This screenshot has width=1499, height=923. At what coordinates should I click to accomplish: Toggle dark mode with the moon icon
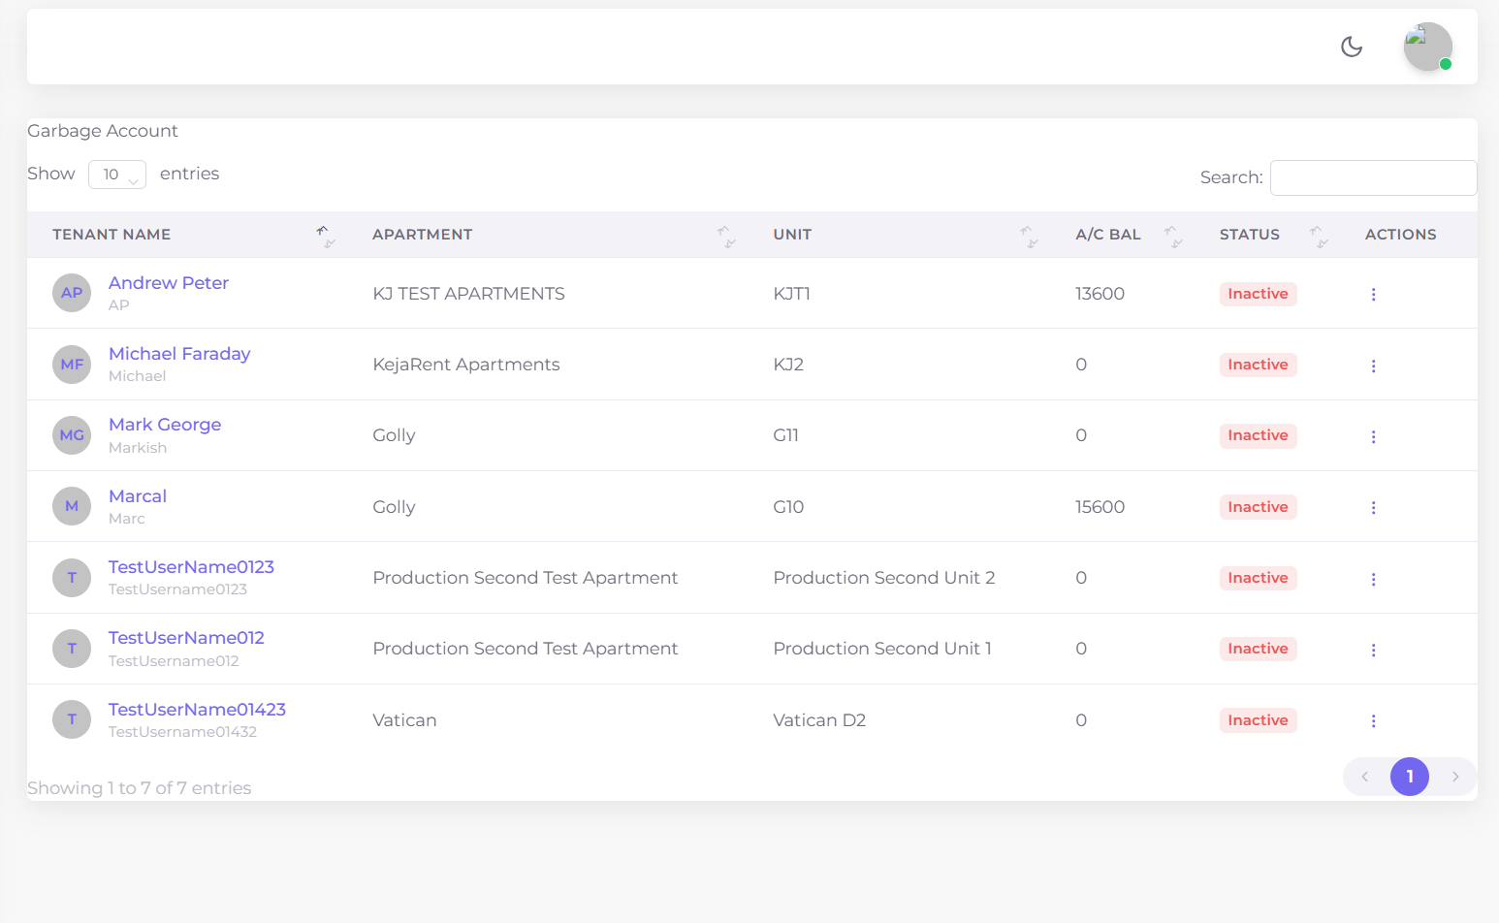pyautogui.click(x=1352, y=47)
